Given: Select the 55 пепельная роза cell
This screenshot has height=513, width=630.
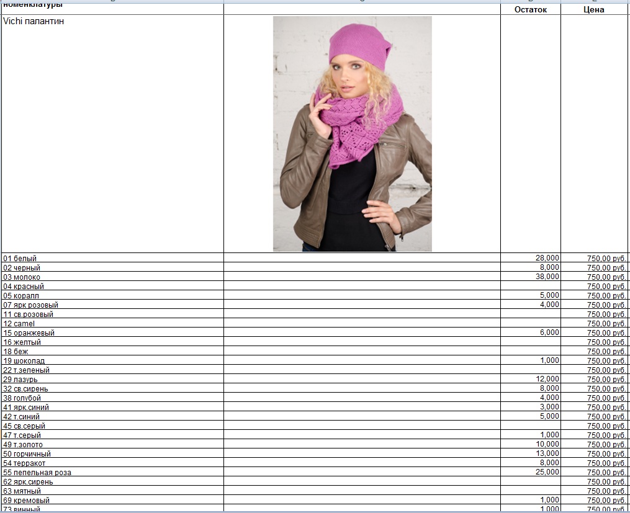Looking at the screenshot, I should (x=112, y=472).
